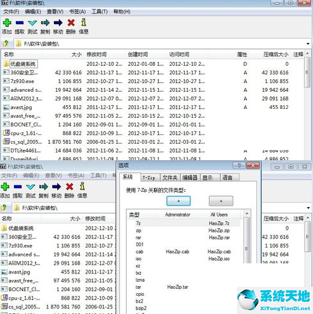Select the 系统 tab in options dialog
Image resolution: width=313 pixels, height=314 pixels.
point(130,177)
